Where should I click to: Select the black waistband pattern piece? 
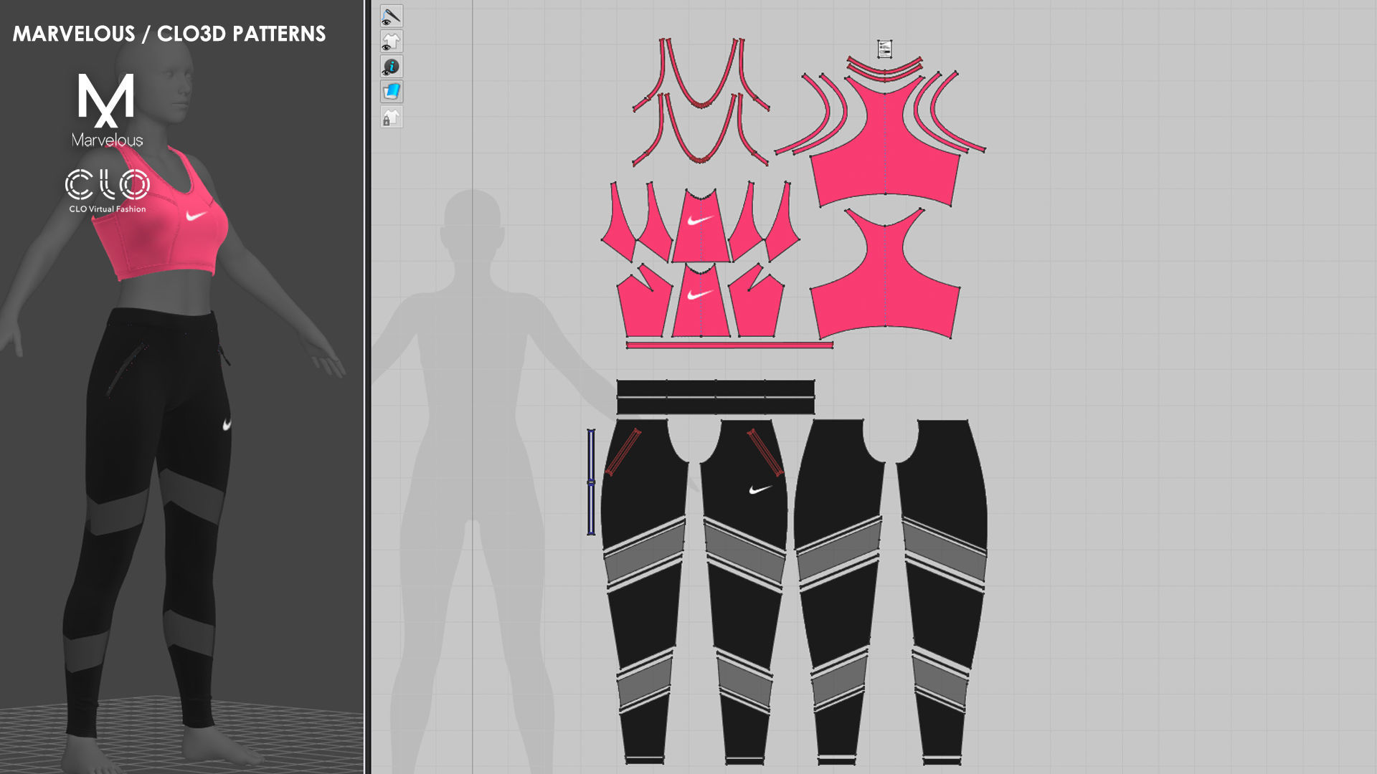pos(715,397)
